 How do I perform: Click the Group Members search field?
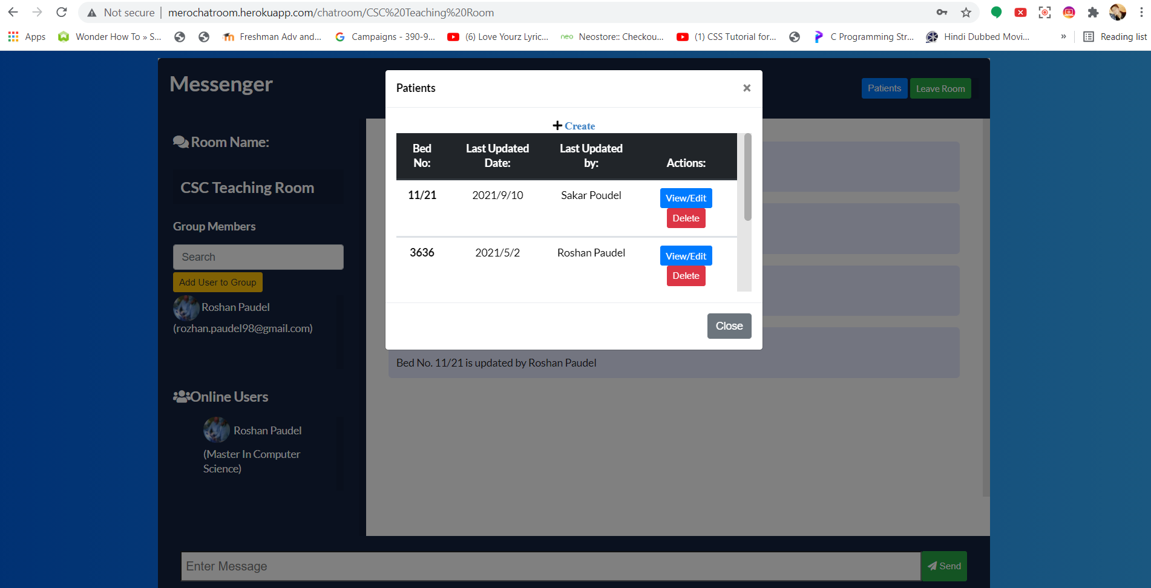pyautogui.click(x=258, y=257)
